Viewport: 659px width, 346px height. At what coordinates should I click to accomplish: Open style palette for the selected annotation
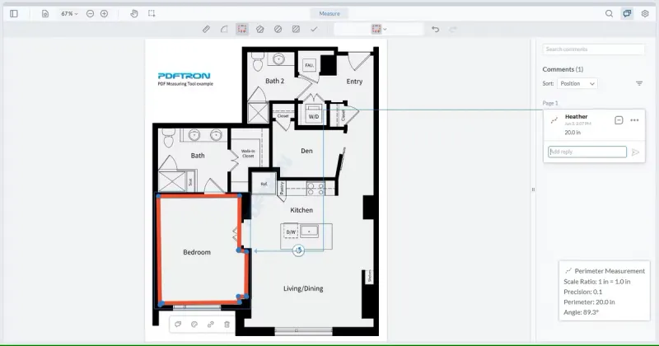(x=194, y=324)
